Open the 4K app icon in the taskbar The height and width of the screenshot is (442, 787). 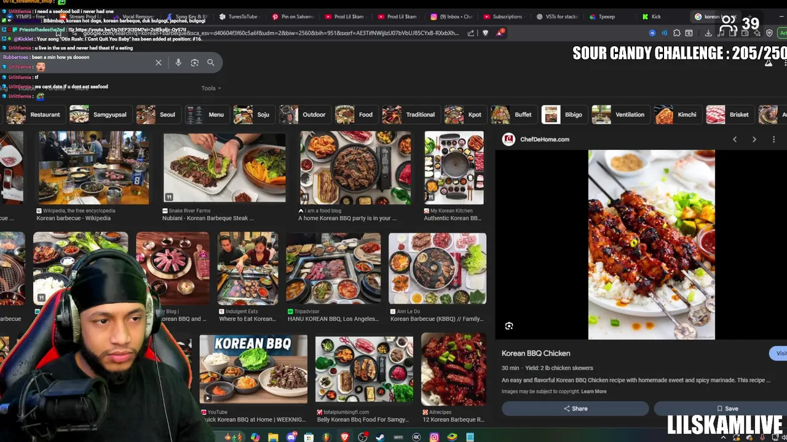click(416, 437)
